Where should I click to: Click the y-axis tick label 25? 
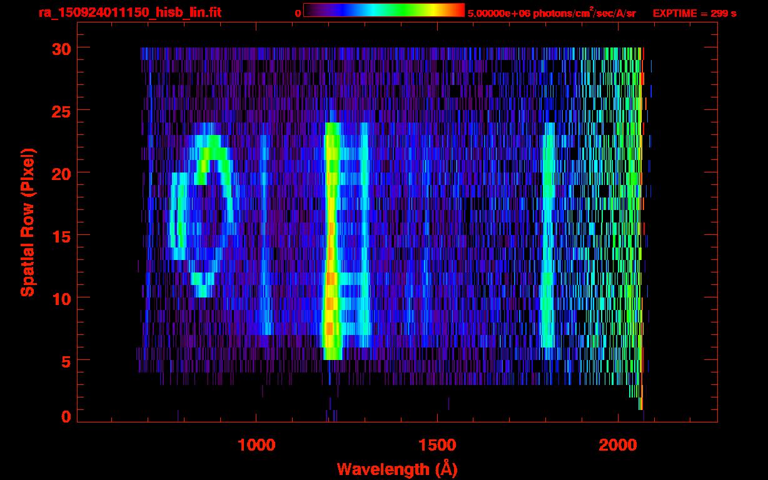coord(60,111)
